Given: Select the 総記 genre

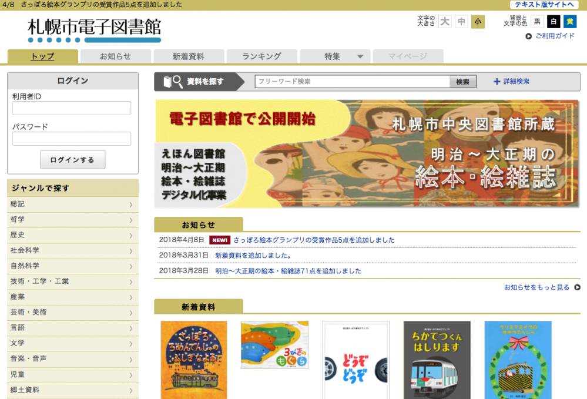Looking at the screenshot, I should (73, 204).
